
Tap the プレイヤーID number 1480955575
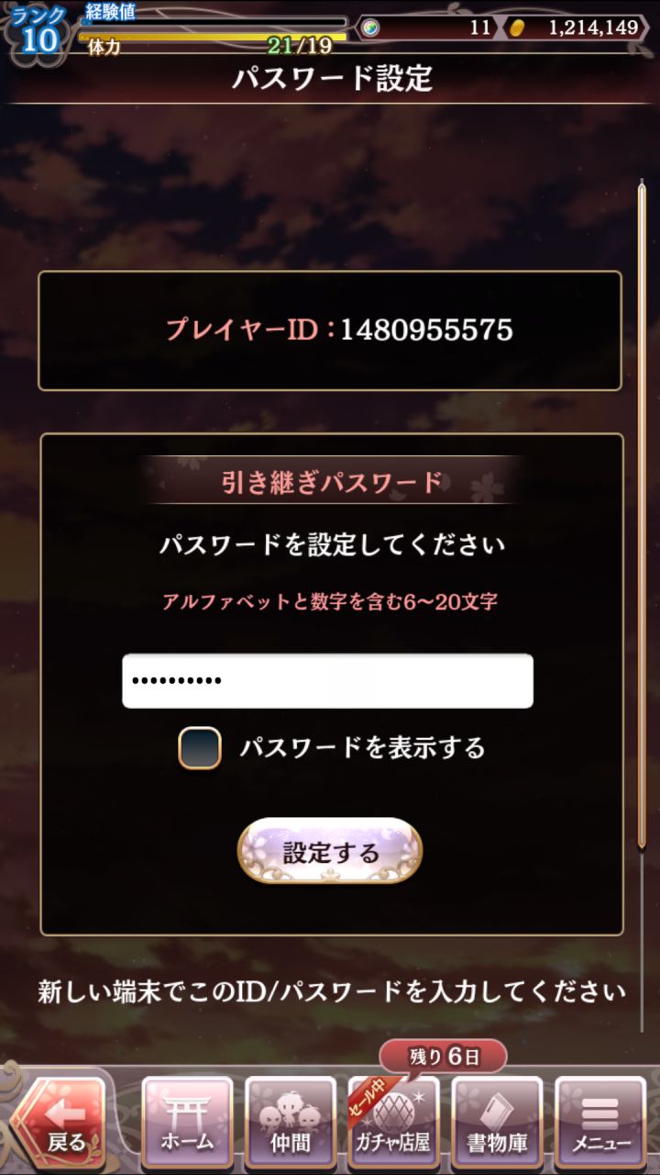426,330
